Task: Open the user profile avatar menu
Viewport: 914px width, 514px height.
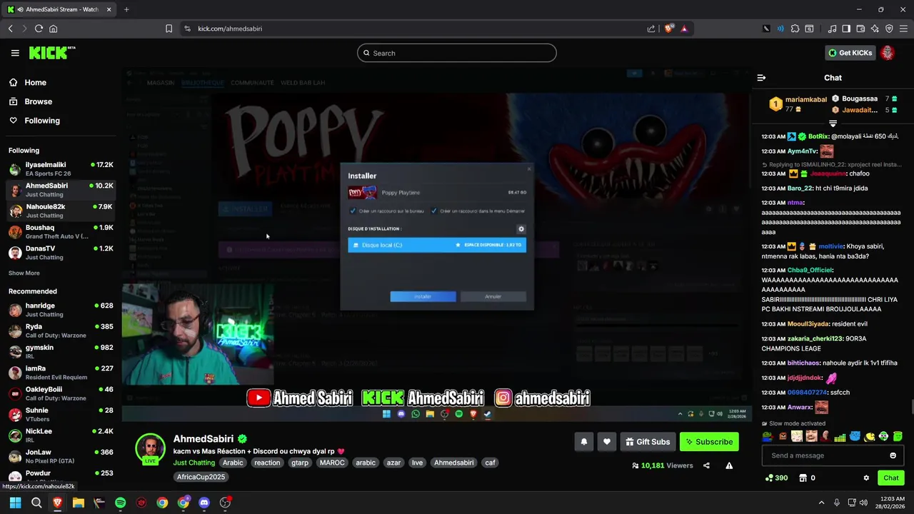Action: pyautogui.click(x=888, y=53)
